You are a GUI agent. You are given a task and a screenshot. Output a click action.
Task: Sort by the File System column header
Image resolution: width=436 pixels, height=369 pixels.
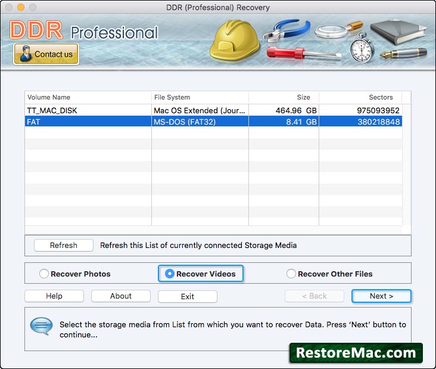tap(200, 97)
